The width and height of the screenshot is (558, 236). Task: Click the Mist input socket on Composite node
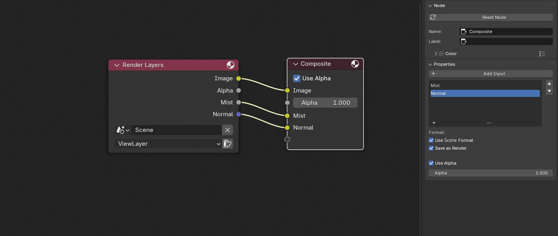287,116
